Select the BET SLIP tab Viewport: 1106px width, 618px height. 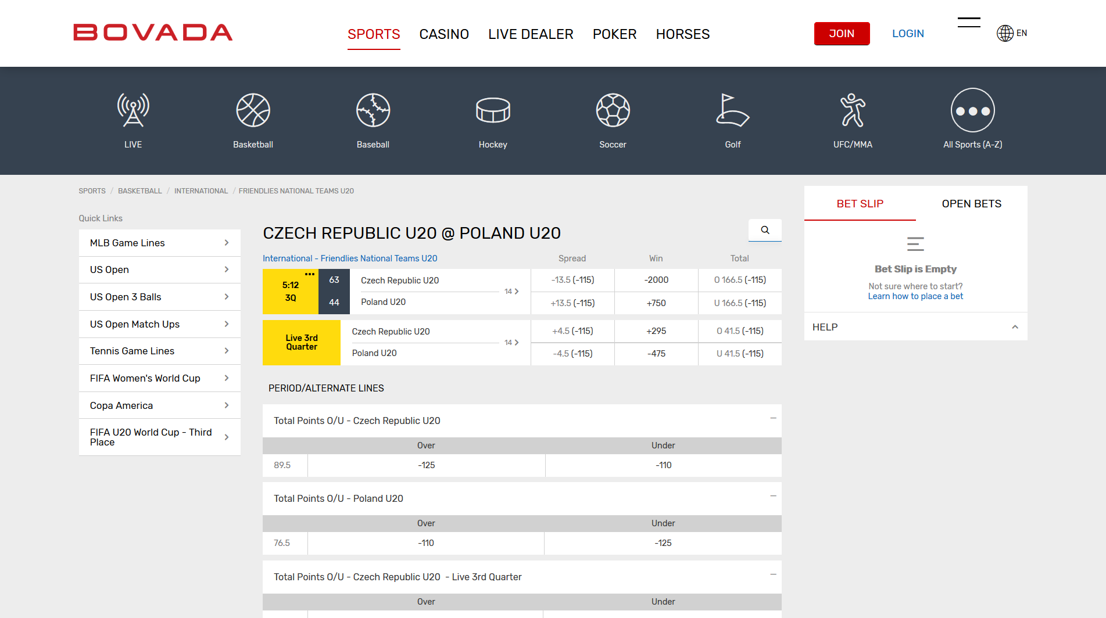[860, 204]
